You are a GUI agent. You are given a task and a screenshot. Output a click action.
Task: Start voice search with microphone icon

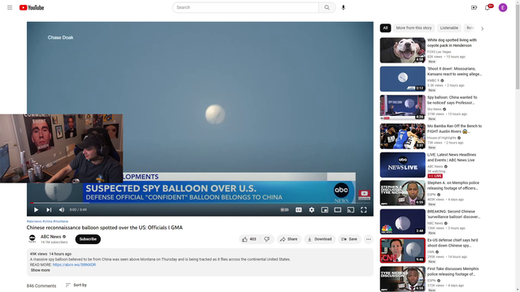point(343,7)
